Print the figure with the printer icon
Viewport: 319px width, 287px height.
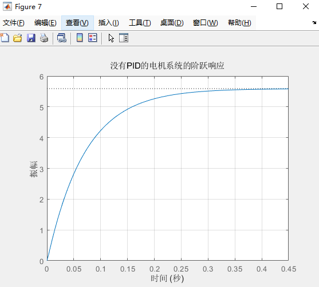click(x=44, y=38)
